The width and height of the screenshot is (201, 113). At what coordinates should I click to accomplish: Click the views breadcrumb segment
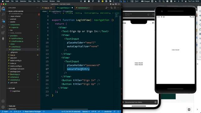point(44,11)
